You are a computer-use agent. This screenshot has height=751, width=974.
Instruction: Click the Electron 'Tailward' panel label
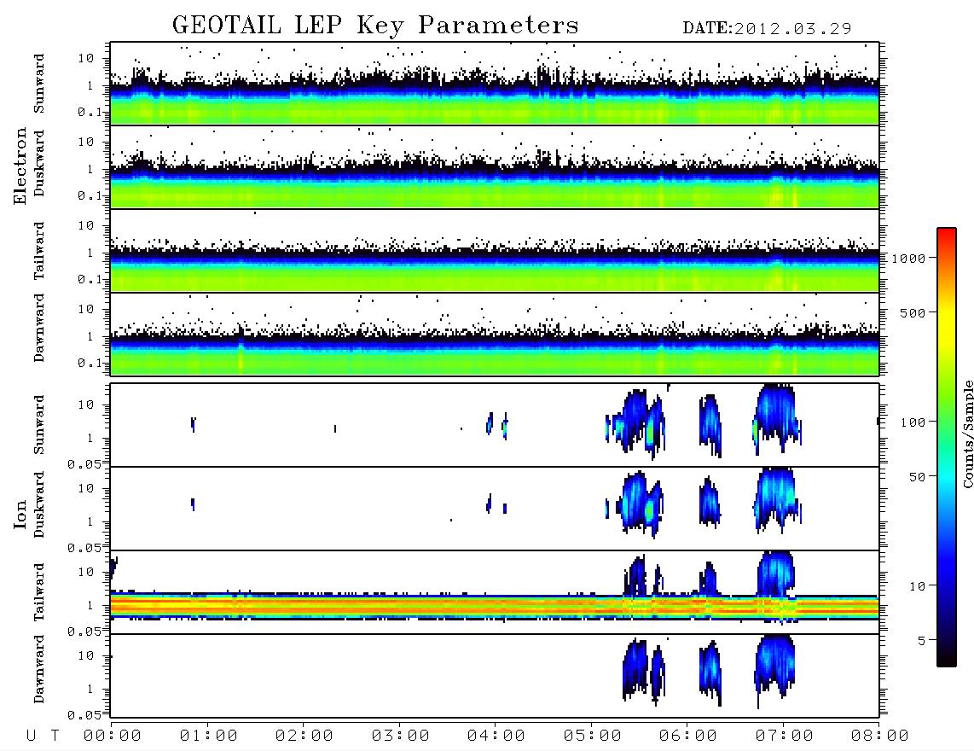tap(39, 251)
